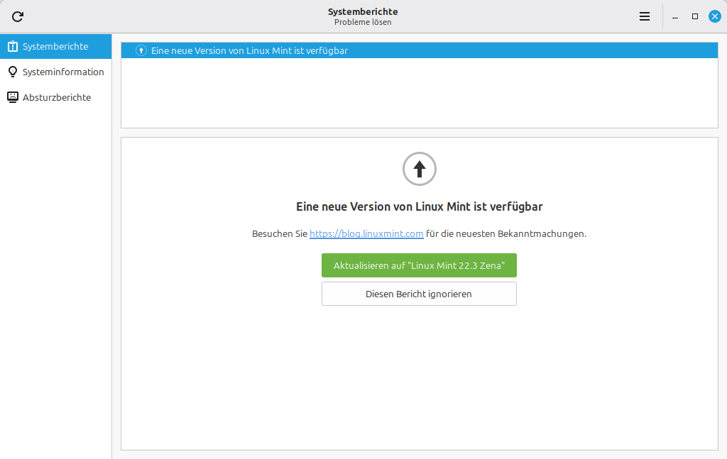Click the small up-arrow icon in the report row
The width and height of the screenshot is (727, 459).
point(141,51)
